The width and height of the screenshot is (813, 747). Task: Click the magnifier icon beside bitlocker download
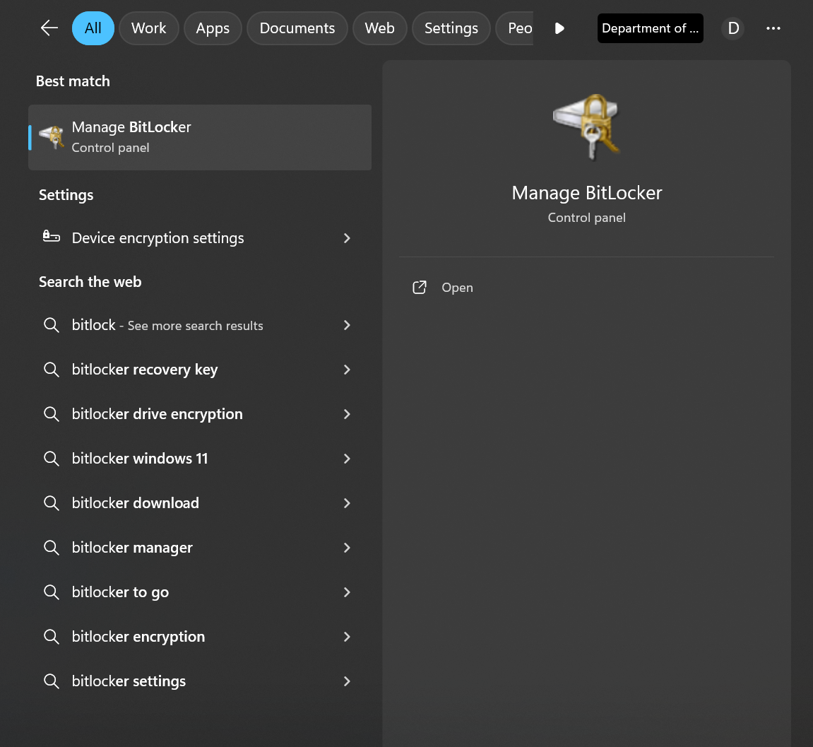(x=52, y=504)
